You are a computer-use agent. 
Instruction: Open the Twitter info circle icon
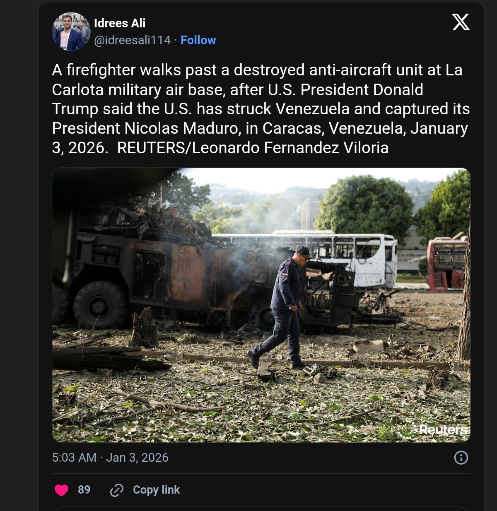tap(461, 458)
